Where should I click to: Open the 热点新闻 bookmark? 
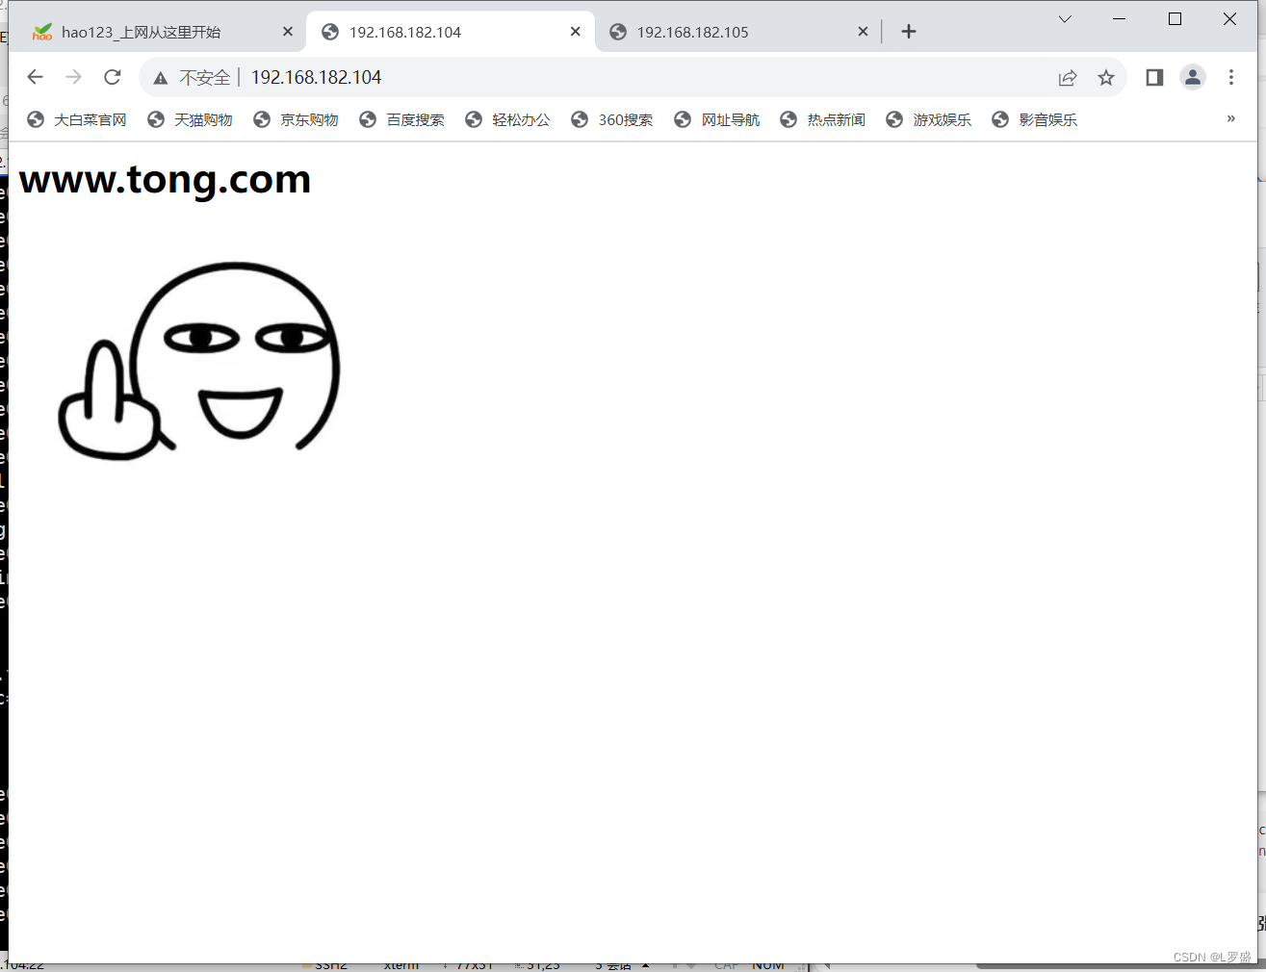point(823,119)
